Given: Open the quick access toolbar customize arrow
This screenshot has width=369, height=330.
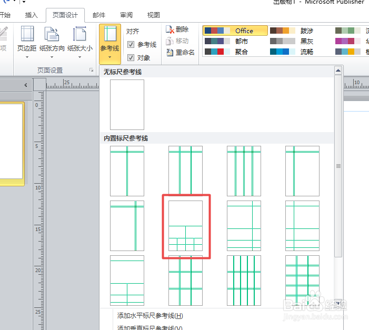Looking at the screenshot, I should [24, 2].
